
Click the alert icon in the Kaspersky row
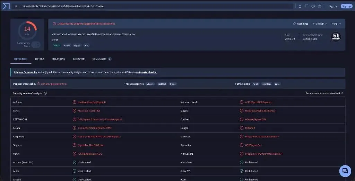[x=74, y=136]
